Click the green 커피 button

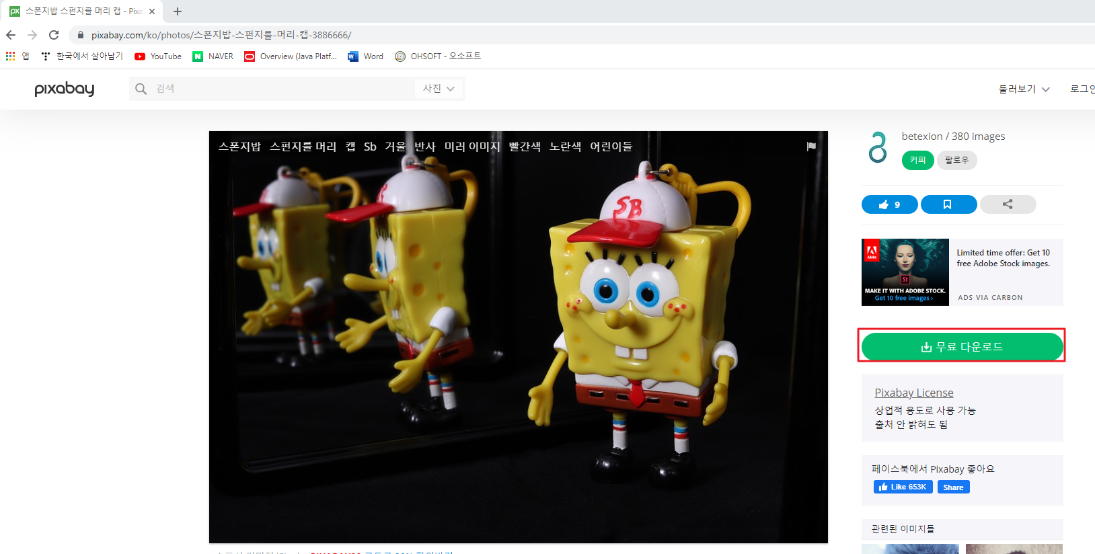917,160
